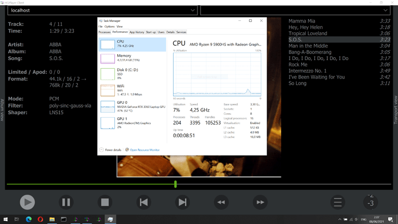Open Task Manager Options menu
This screenshot has height=224, width=398.
pos(110,27)
